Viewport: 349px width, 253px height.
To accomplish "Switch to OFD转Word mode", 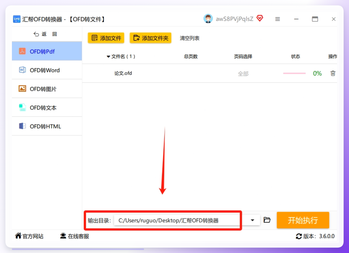I will (x=47, y=70).
